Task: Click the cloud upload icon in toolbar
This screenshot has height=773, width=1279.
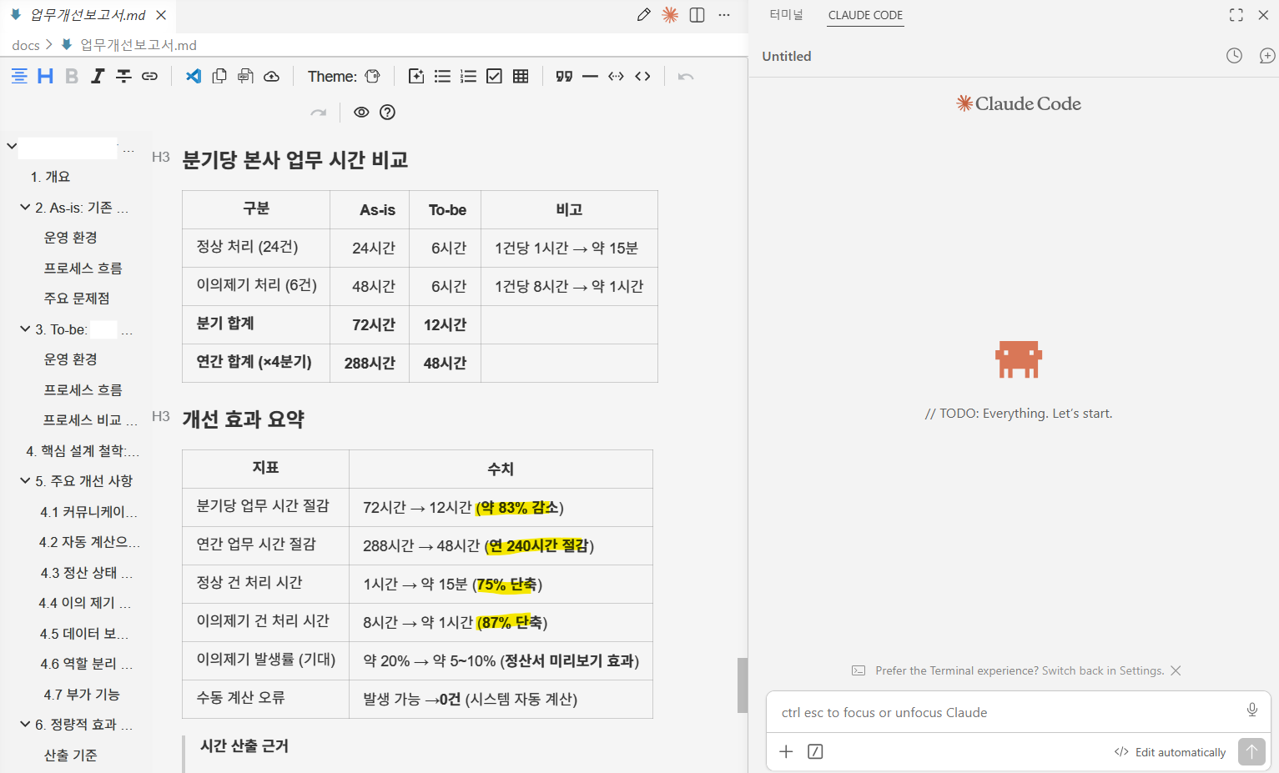Action: pyautogui.click(x=271, y=77)
